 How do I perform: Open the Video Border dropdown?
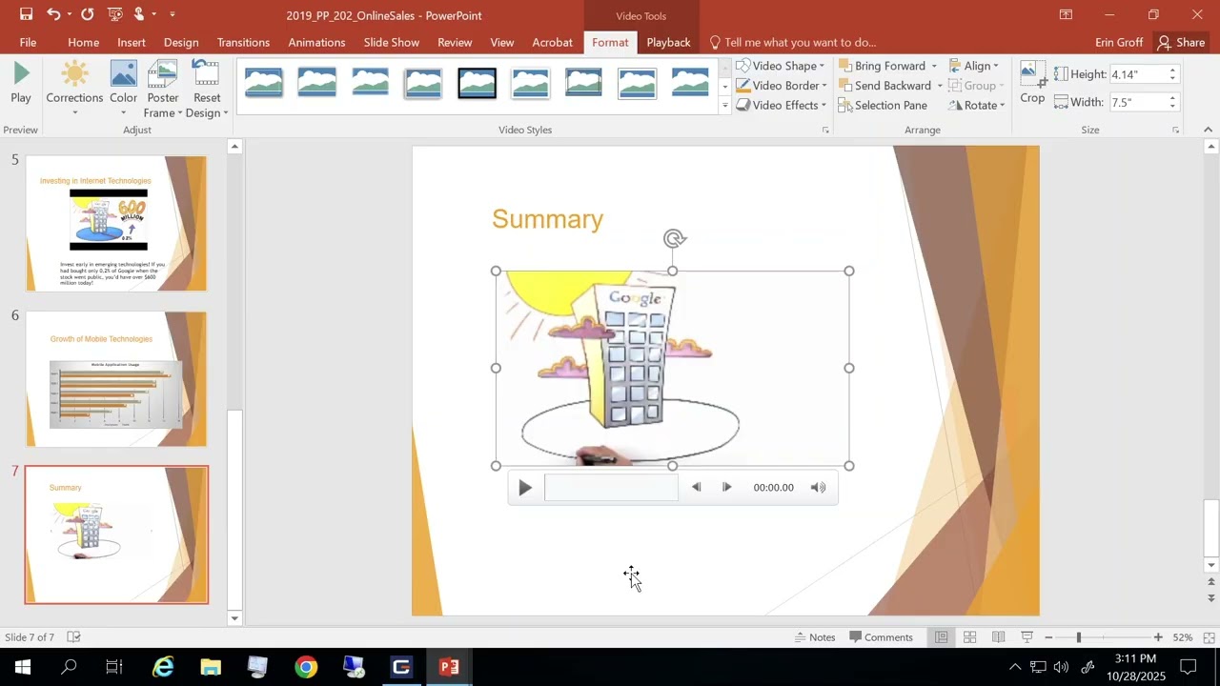pyautogui.click(x=782, y=86)
